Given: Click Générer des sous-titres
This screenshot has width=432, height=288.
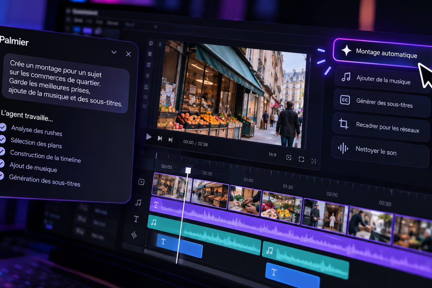Looking at the screenshot, I should tap(382, 103).
